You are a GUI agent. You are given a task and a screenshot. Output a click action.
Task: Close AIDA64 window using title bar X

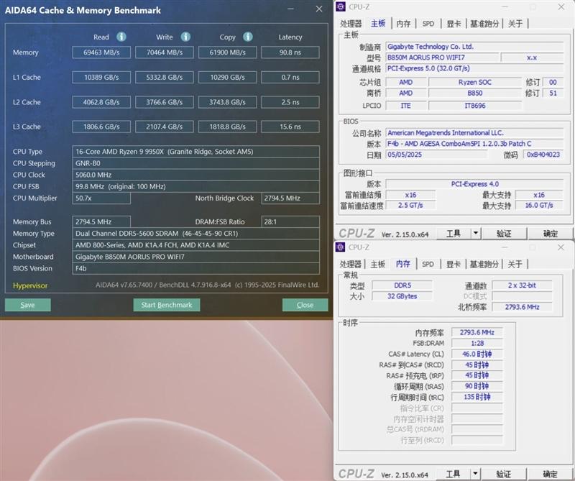click(320, 9)
